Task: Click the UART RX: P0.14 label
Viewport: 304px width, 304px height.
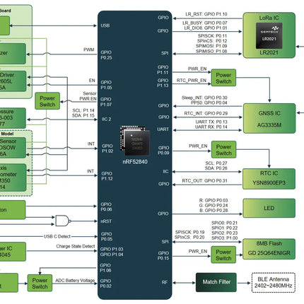Action: 211,127
